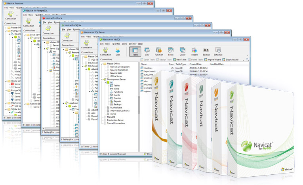Click the Function toolbar icon
The height and width of the screenshot is (185, 303).
[x=159, y=51]
